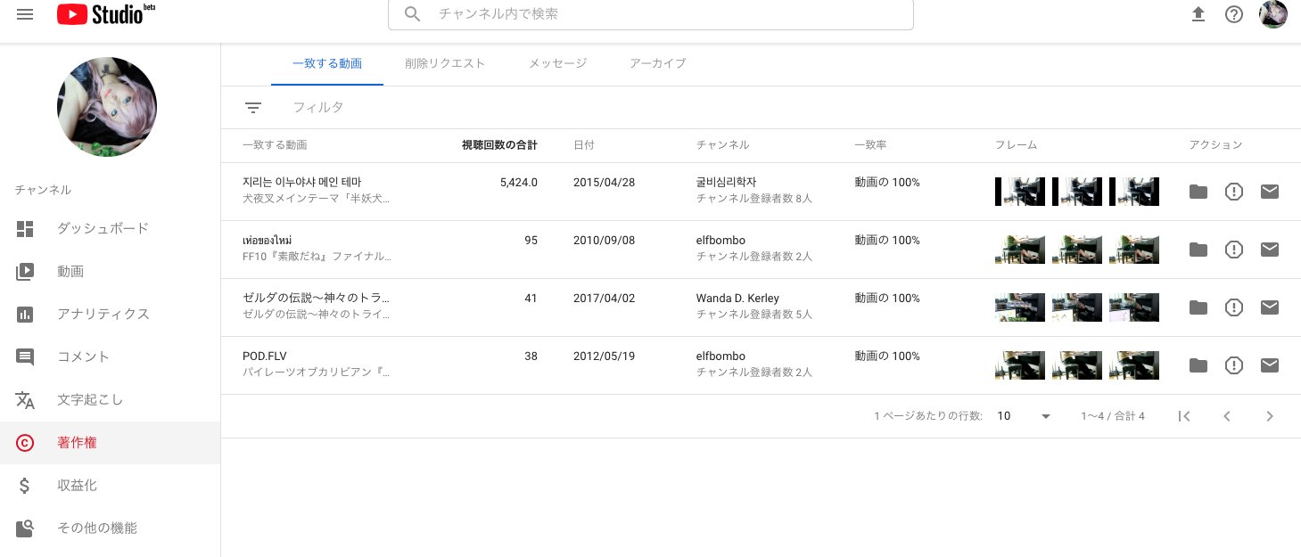The width and height of the screenshot is (1301, 557).
Task: Open the help icon
Action: pyautogui.click(x=1234, y=14)
